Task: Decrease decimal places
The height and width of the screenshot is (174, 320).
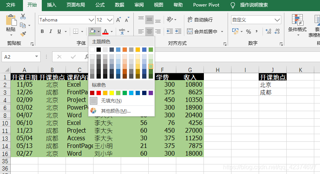Action: click(x=277, y=31)
